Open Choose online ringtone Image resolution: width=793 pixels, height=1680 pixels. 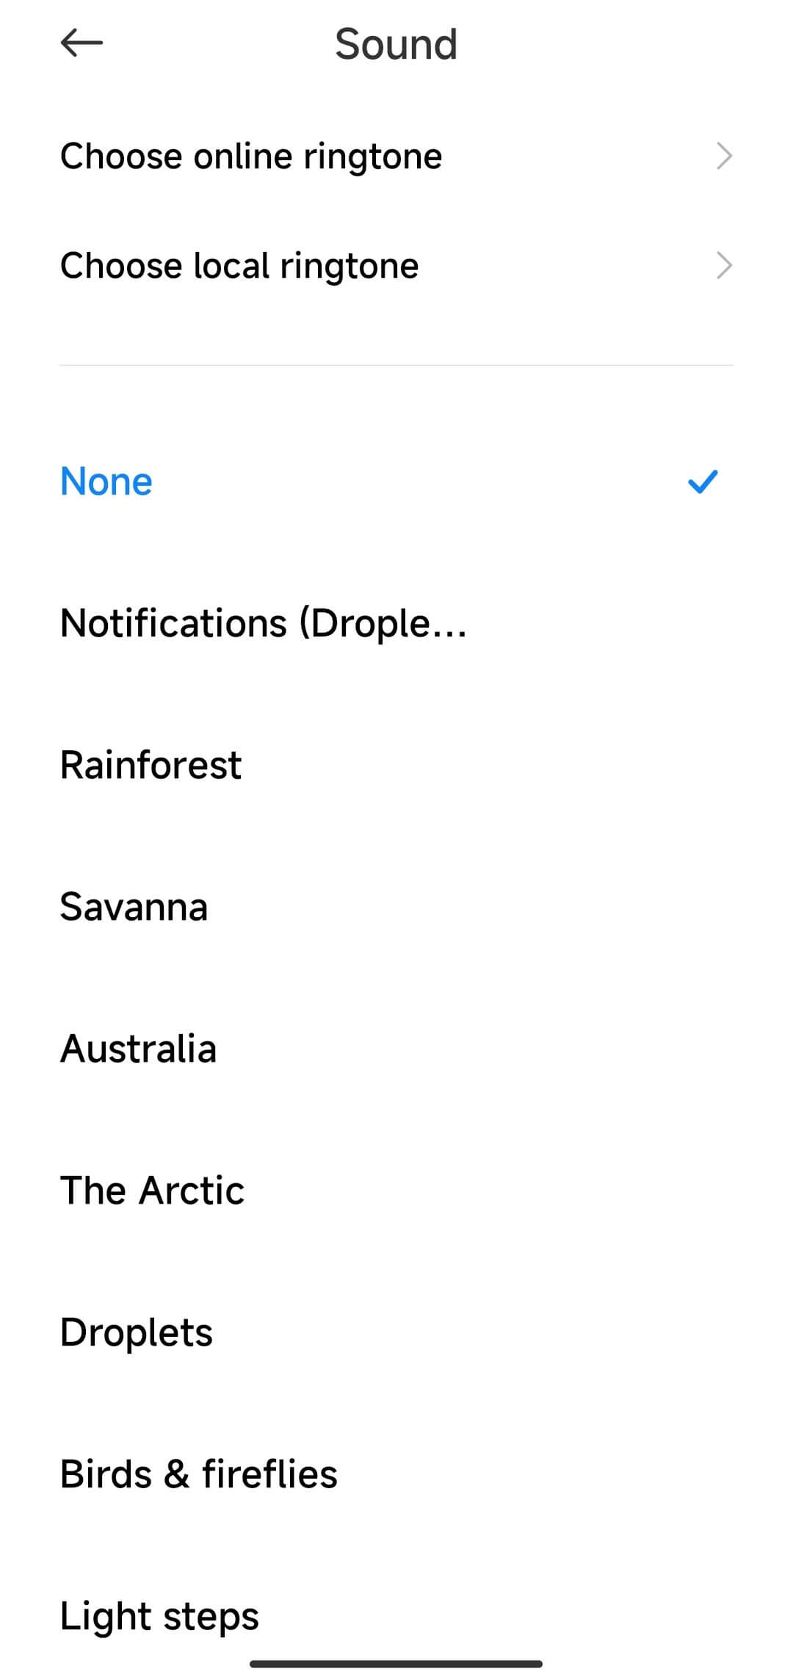click(x=396, y=157)
